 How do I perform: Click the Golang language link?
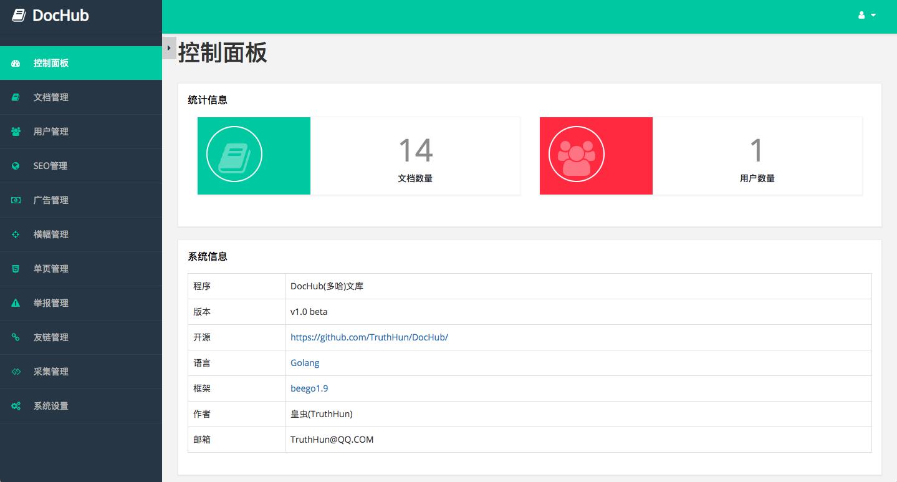pos(304,362)
